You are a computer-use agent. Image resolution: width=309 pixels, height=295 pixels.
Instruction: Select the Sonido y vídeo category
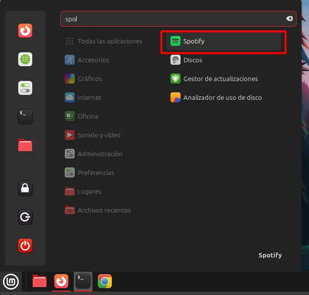coord(98,135)
